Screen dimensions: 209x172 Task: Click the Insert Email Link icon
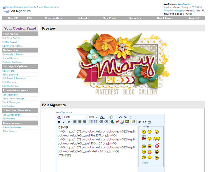coord(122,122)
